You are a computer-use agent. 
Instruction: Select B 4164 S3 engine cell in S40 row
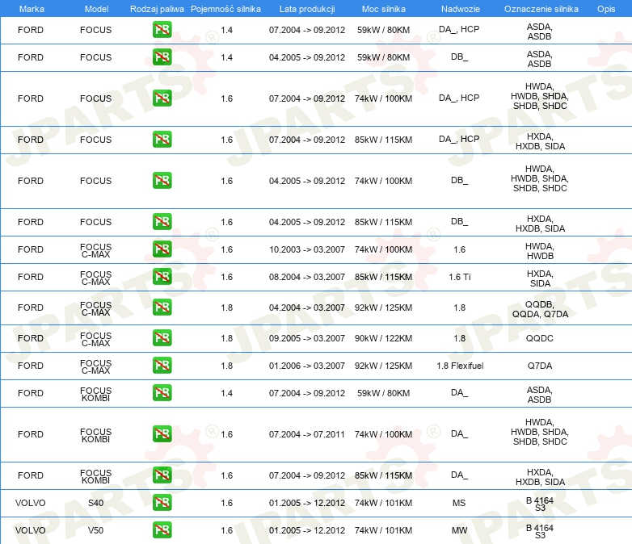point(540,504)
